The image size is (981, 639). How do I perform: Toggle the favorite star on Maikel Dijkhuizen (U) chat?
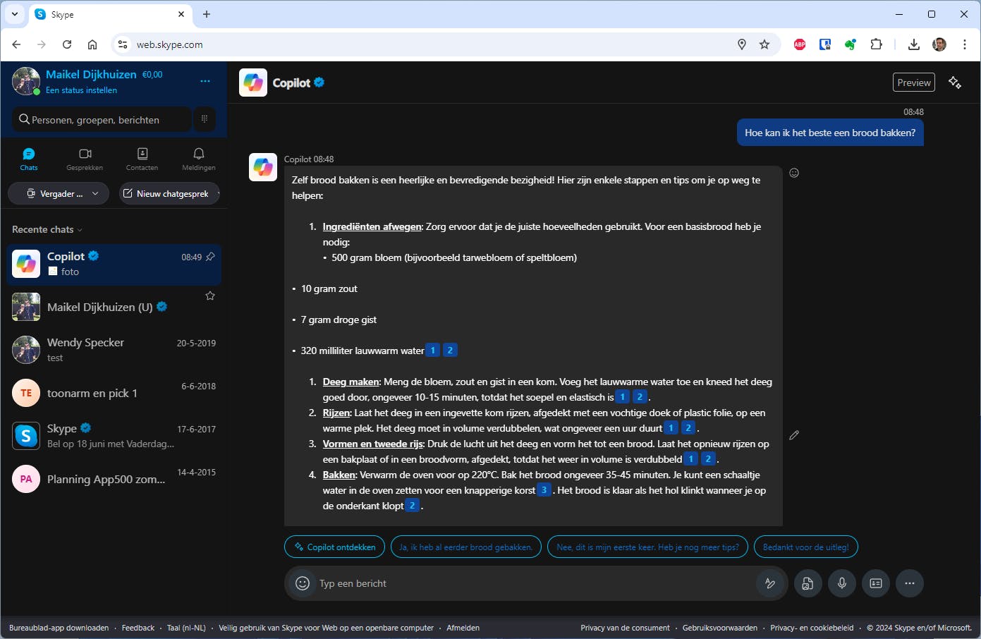pos(210,296)
